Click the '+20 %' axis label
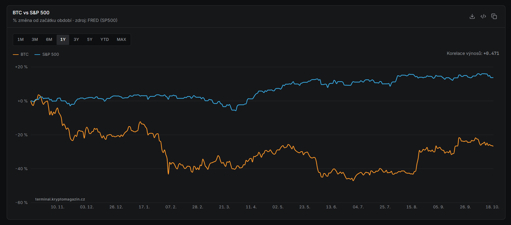 point(21,67)
